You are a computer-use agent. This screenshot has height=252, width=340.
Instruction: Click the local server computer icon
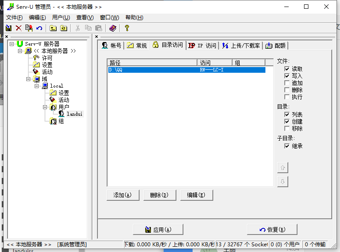point(28,51)
